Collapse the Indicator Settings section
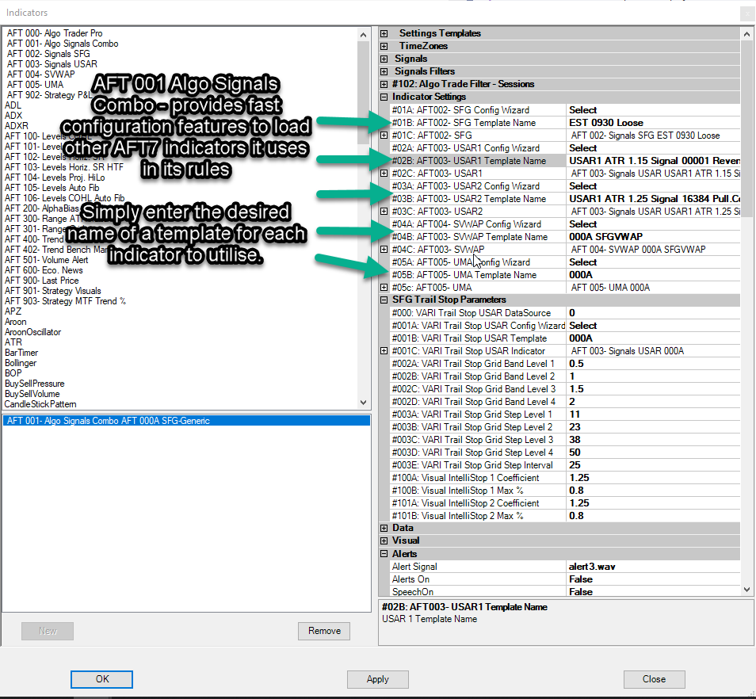Viewport: 756px width, 699px height. [x=384, y=97]
